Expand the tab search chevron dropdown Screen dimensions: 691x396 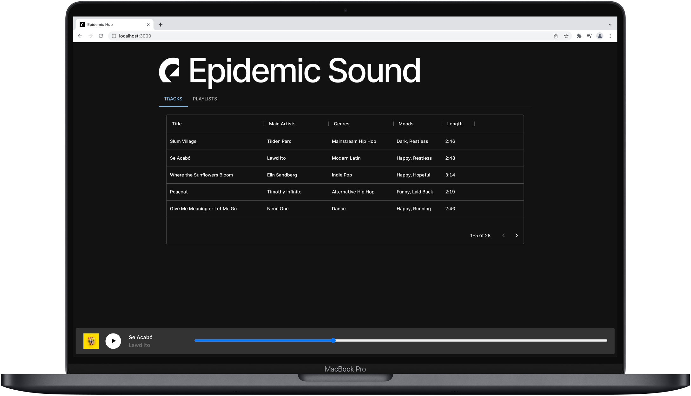[610, 25]
